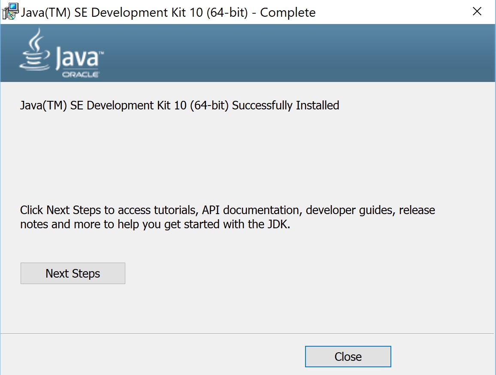Dismiss the installer with Close

348,356
